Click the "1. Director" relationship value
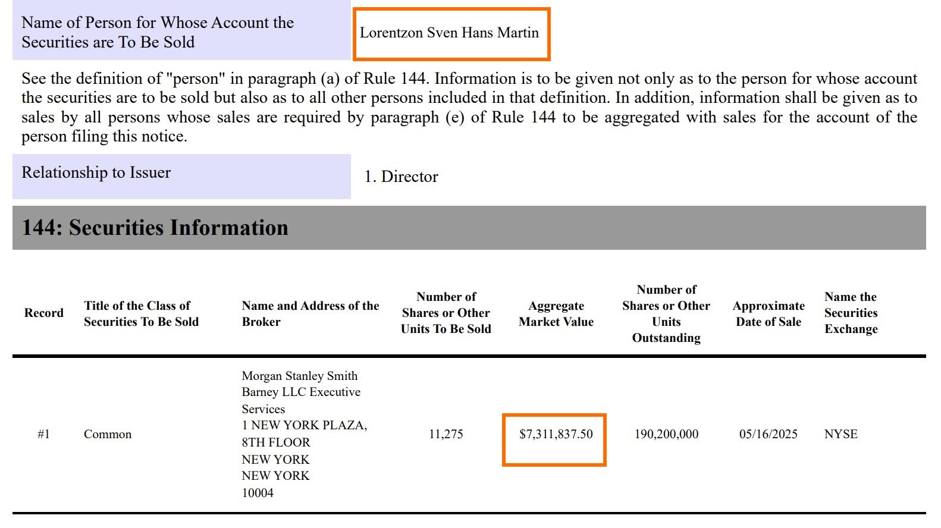The image size is (941, 528). point(401,177)
